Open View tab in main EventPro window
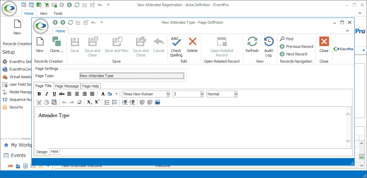 [x=44, y=13]
